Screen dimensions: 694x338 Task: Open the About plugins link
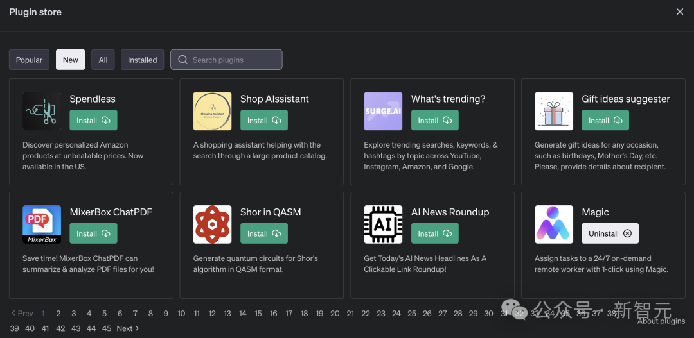pos(661,321)
